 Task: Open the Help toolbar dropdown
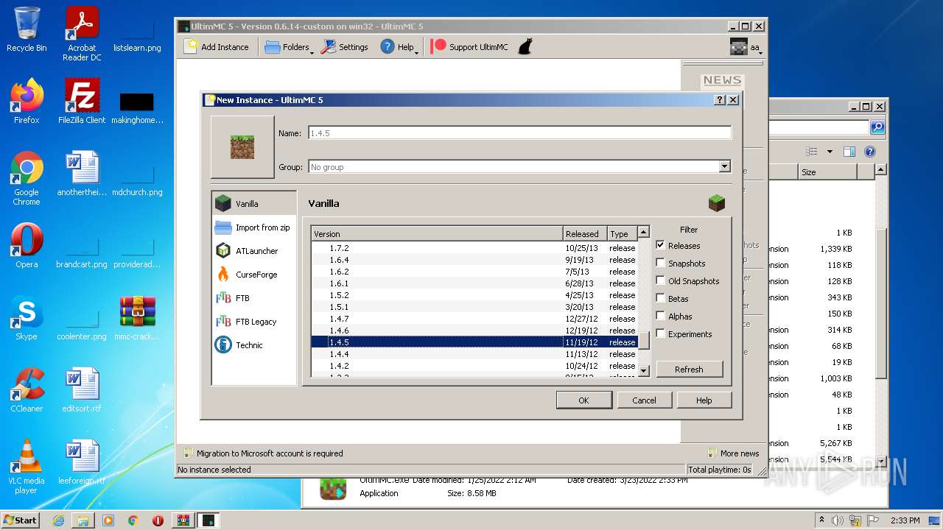pyautogui.click(x=399, y=46)
